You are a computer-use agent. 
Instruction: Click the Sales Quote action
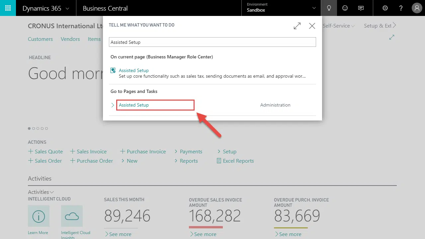tap(45, 151)
